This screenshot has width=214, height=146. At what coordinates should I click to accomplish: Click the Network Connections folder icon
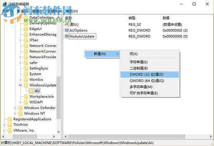click(26, 46)
